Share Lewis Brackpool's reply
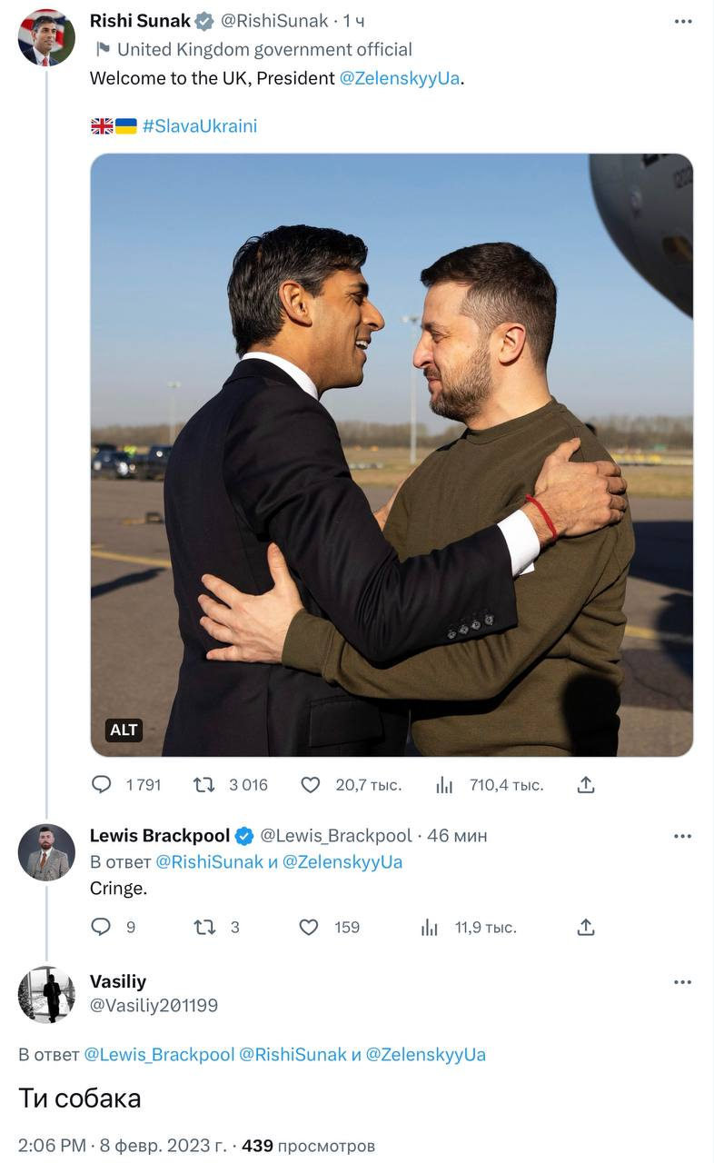Image resolution: width=714 pixels, height=1163 pixels. point(586,927)
